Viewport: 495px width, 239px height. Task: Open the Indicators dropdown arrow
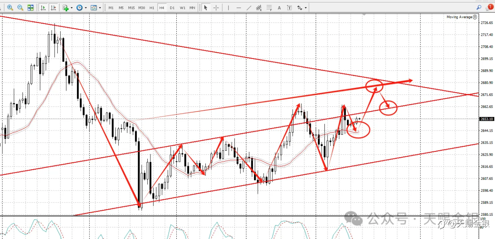(x=72, y=8)
